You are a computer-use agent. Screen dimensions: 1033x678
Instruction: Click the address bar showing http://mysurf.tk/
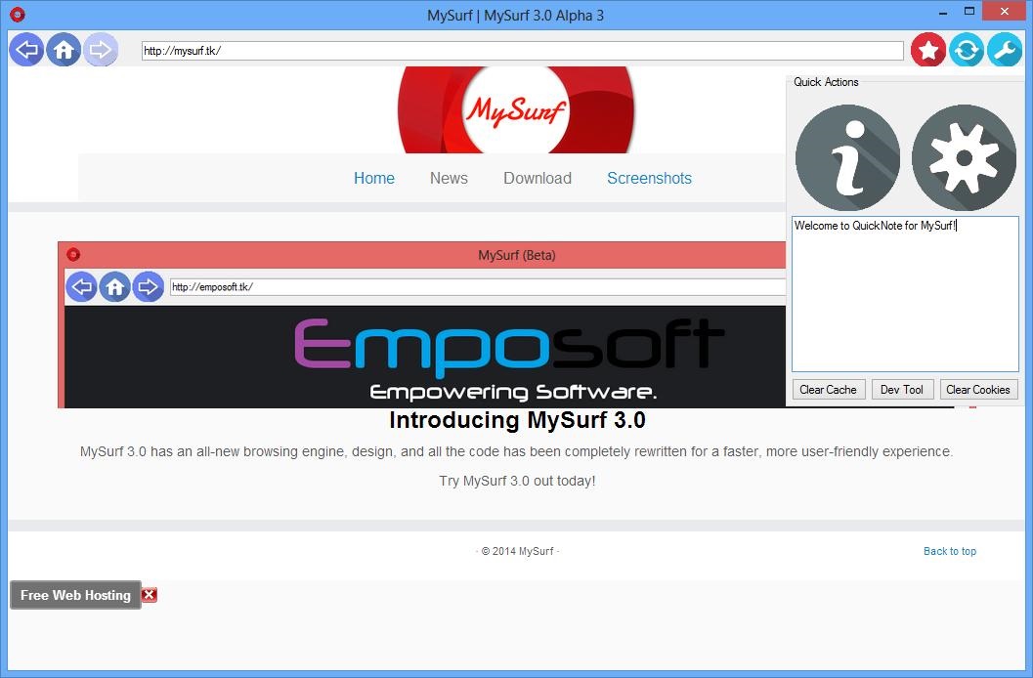click(x=523, y=51)
